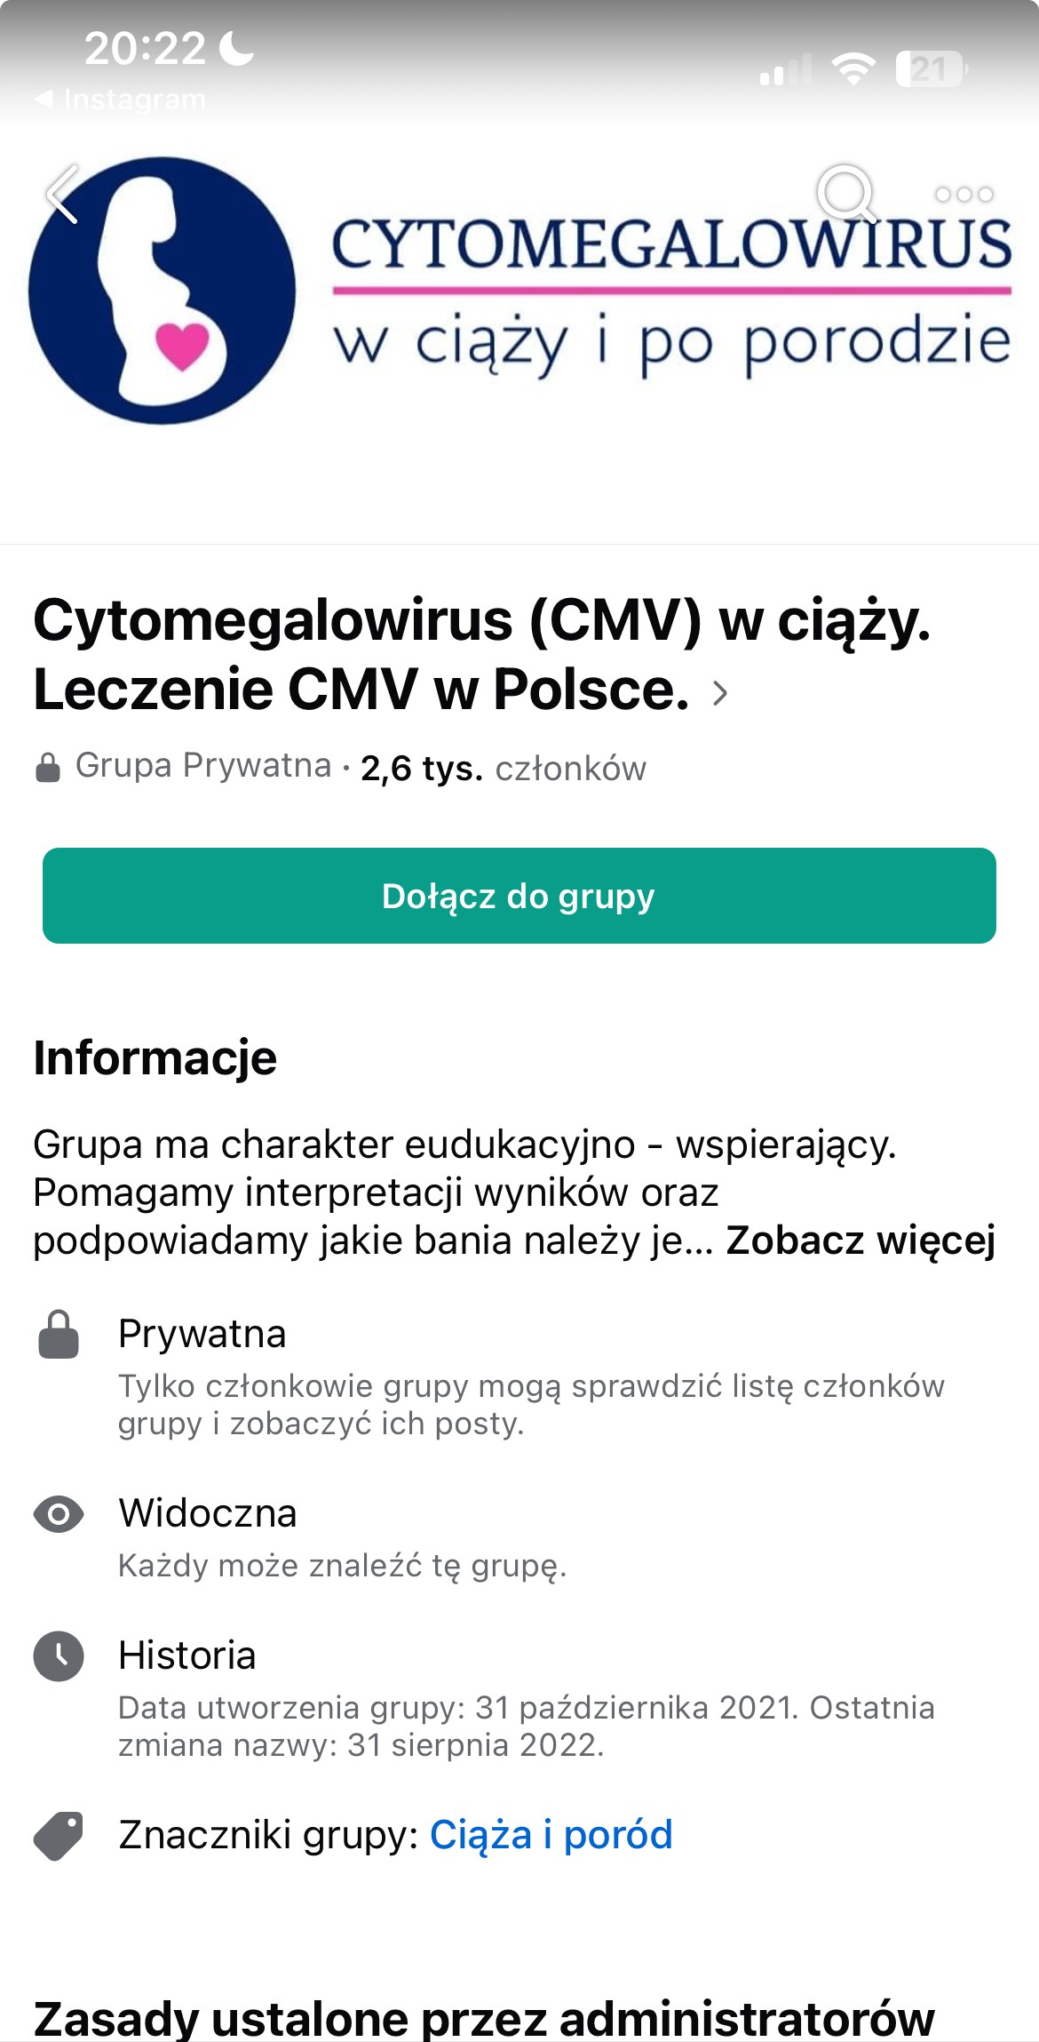Tap the tag icon beside Znaczniki grupy
The image size is (1039, 2042).
click(59, 1835)
